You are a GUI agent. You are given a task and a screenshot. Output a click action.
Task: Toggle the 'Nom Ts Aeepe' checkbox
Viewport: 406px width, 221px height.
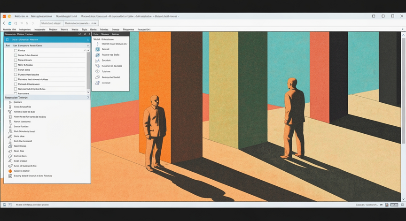tap(16, 65)
